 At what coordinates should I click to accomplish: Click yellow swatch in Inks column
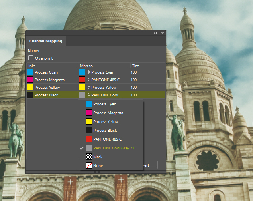(30, 87)
